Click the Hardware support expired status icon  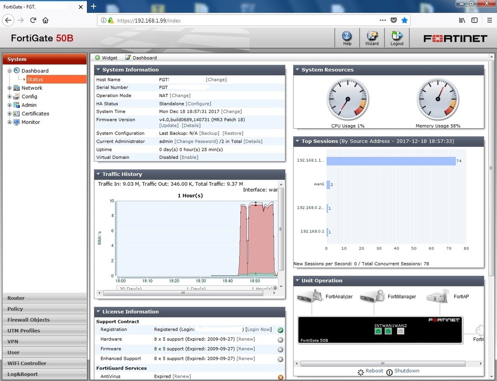pyautogui.click(x=281, y=340)
